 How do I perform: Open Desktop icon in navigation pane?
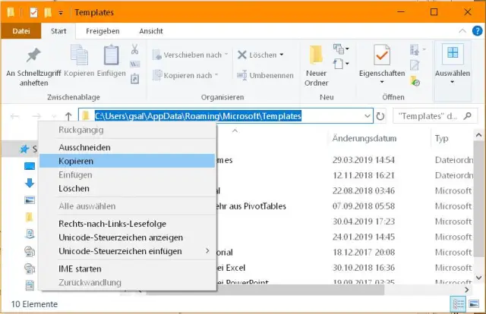click(30, 166)
